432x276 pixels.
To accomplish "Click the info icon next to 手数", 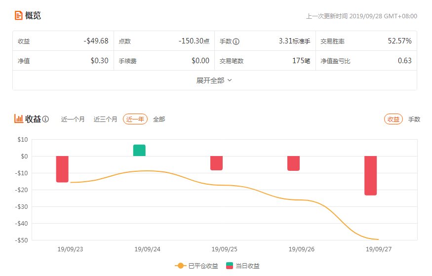I will pyautogui.click(x=236, y=41).
